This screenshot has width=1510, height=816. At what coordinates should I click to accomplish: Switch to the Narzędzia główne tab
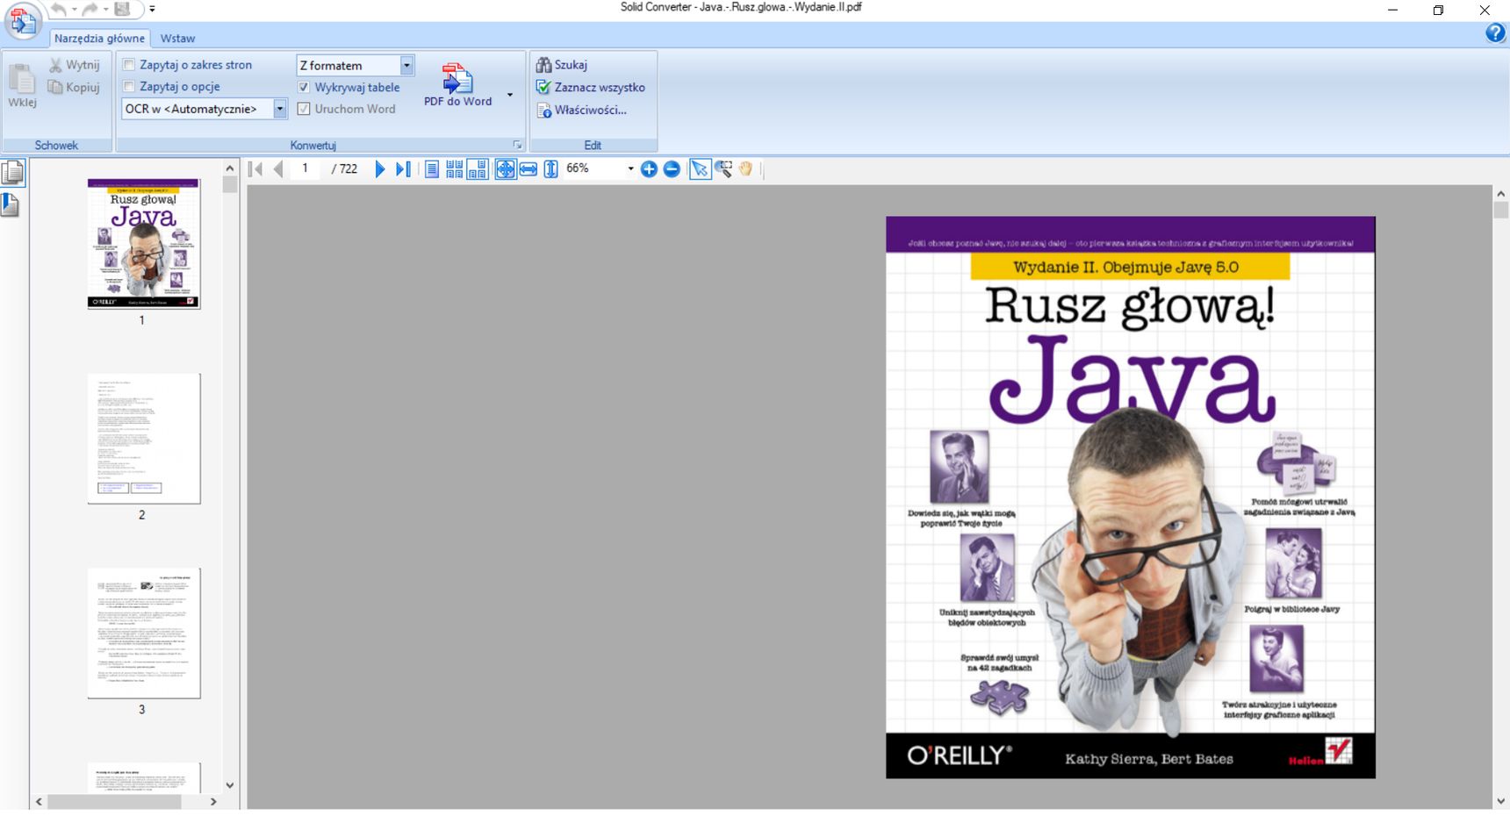pos(99,39)
